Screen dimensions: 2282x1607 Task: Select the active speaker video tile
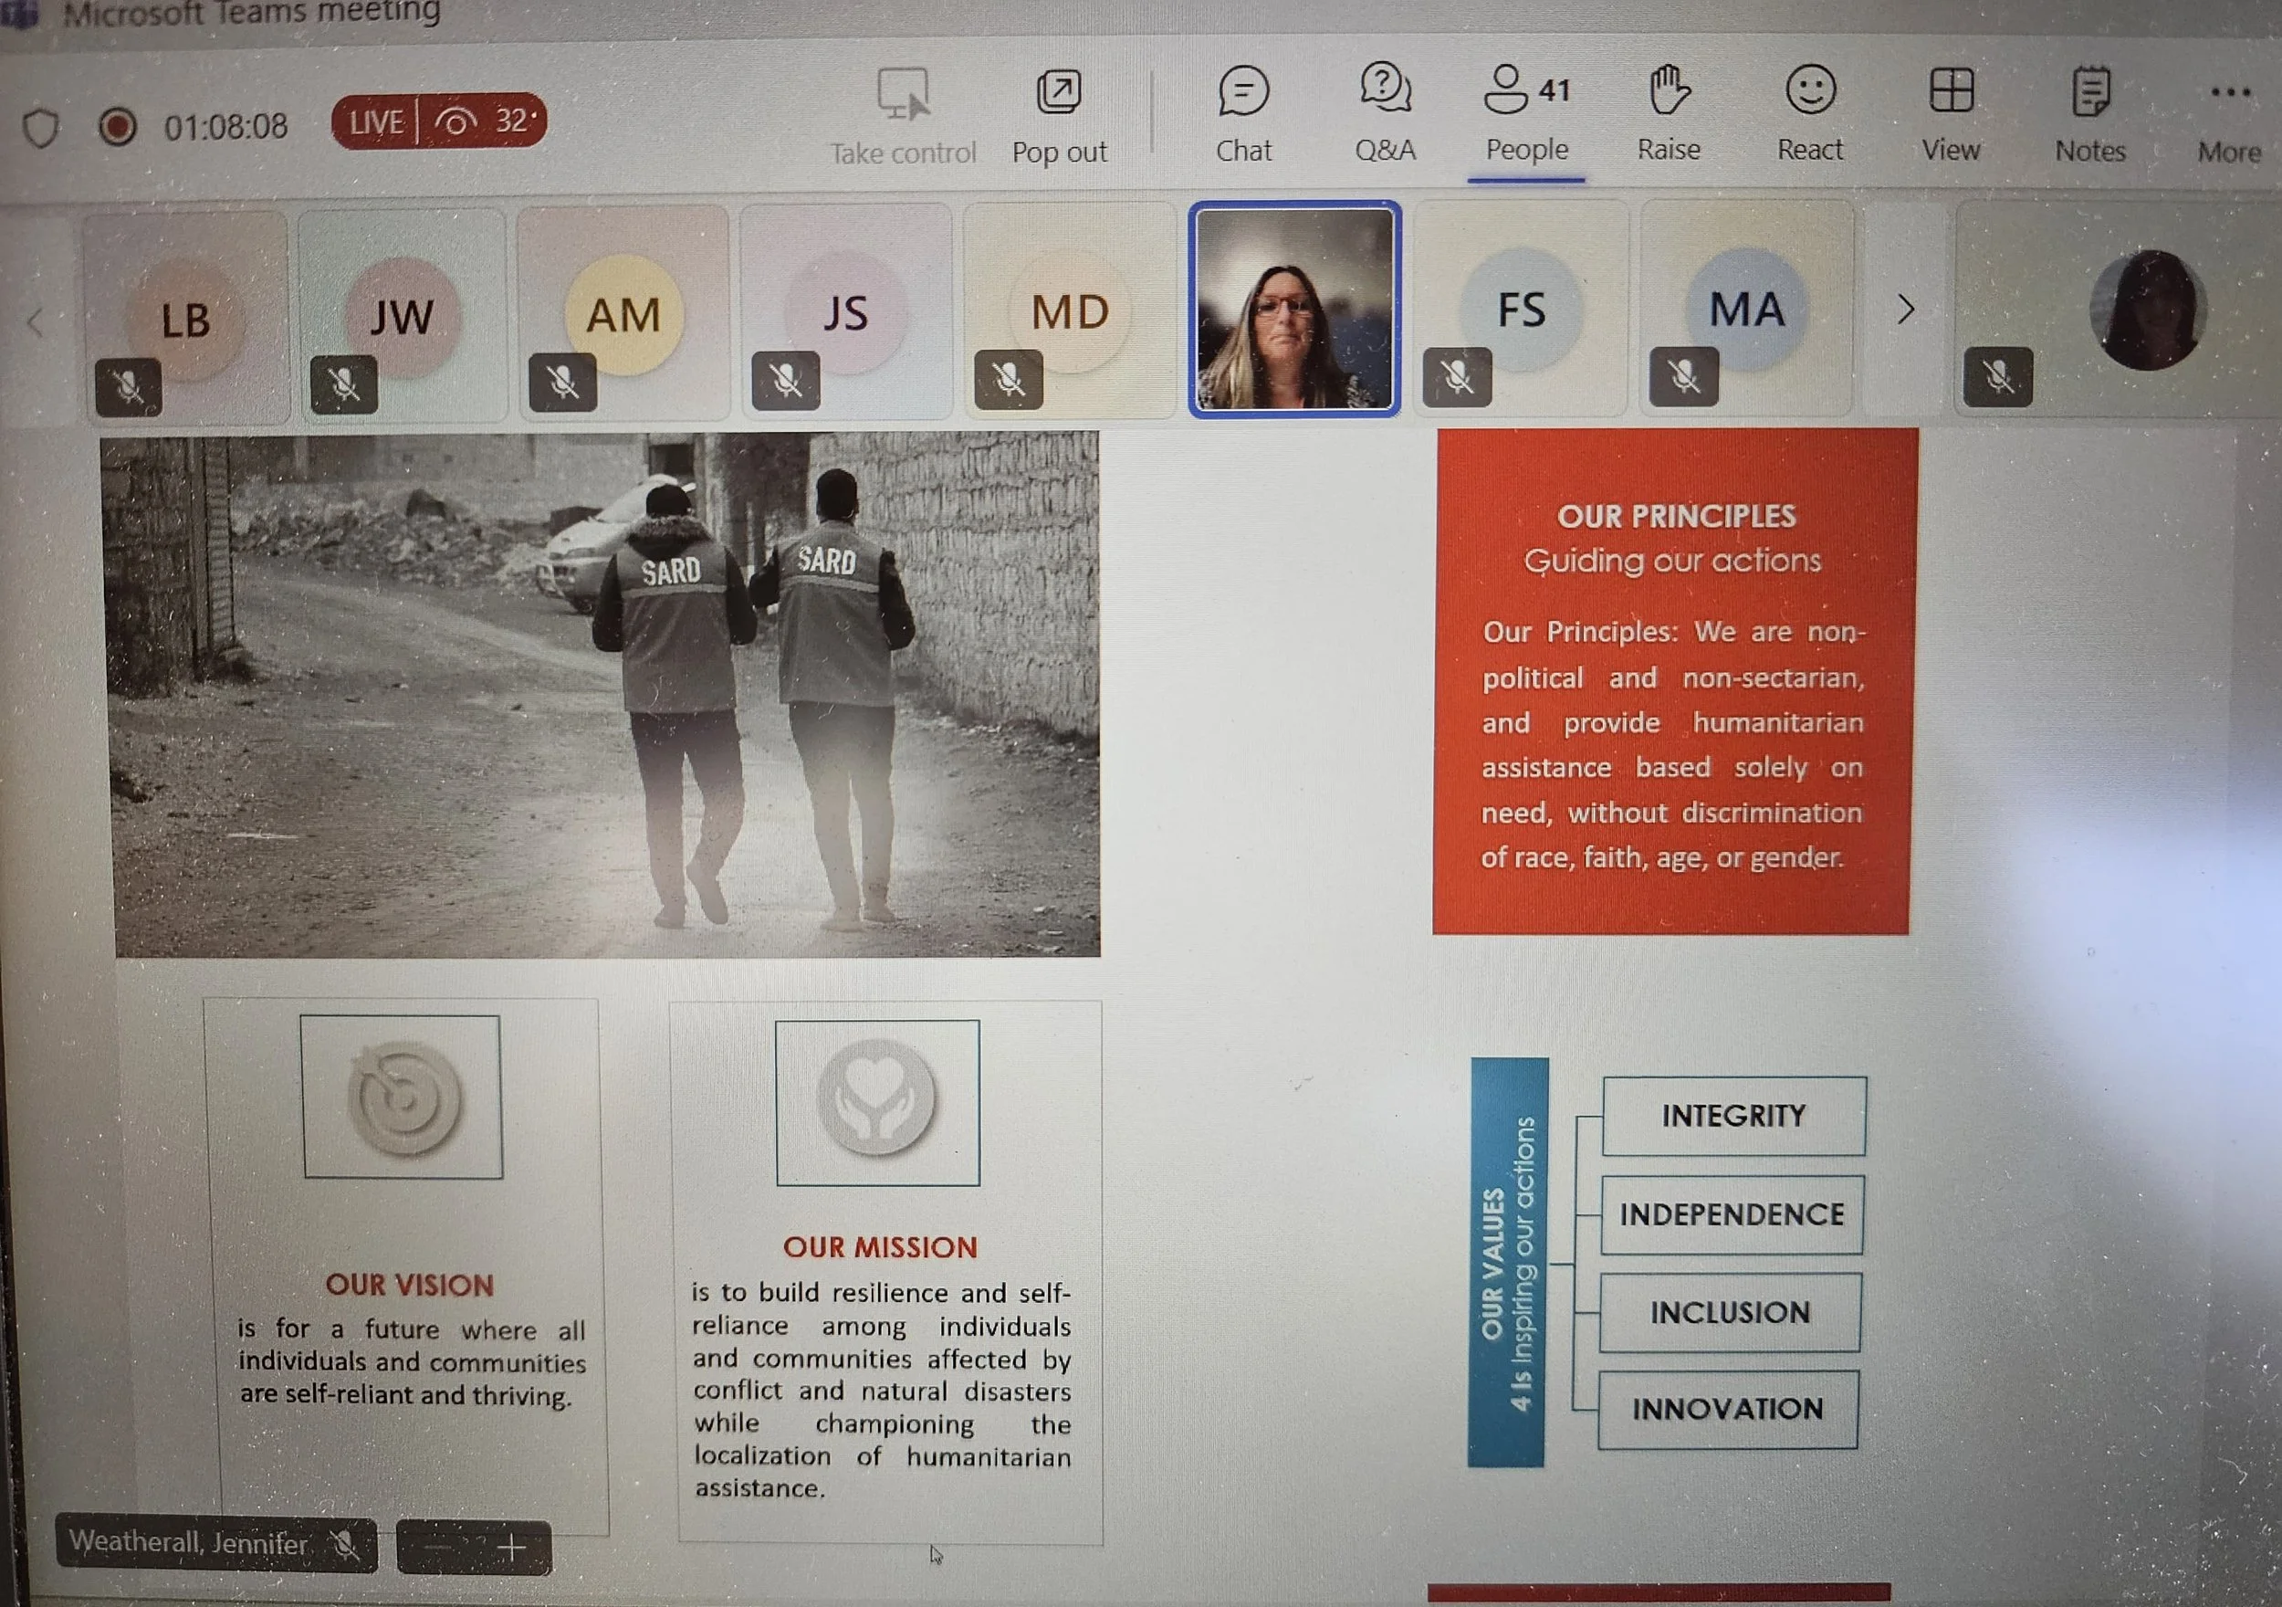1294,309
